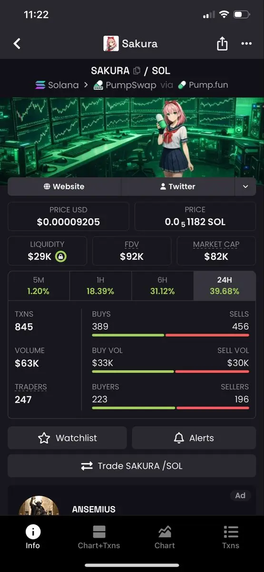
Task: Open the three-dot more options menu
Action: [x=246, y=44]
